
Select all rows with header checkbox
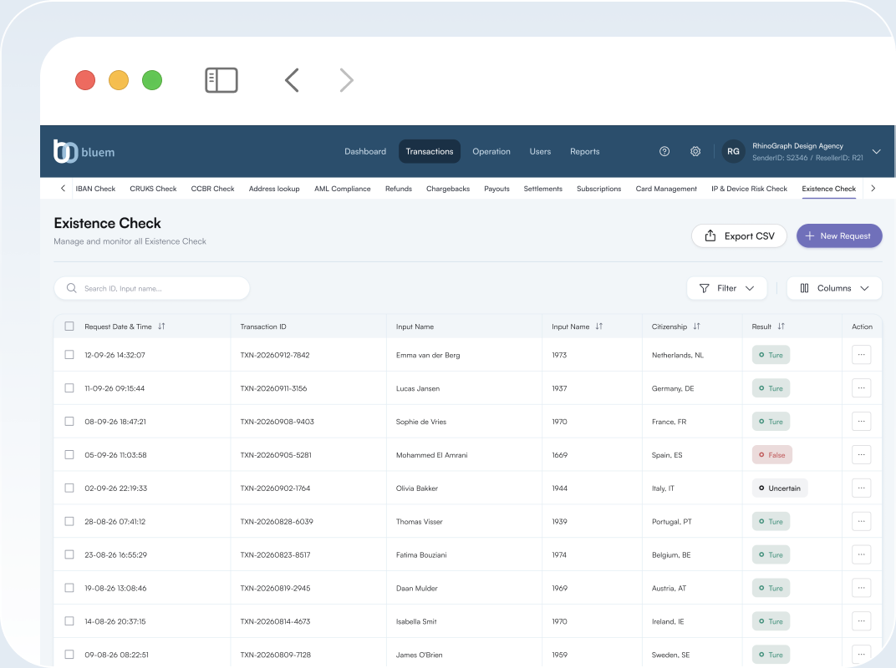pyautogui.click(x=69, y=326)
